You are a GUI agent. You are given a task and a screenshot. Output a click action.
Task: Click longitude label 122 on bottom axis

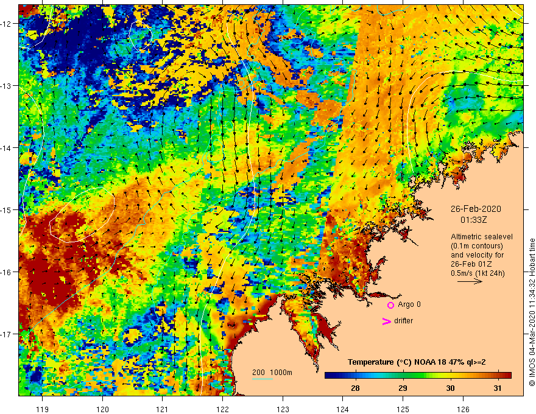(x=222, y=409)
